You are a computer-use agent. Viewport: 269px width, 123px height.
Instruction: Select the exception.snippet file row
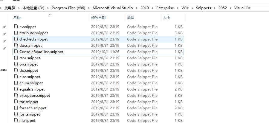[x=98, y=96]
